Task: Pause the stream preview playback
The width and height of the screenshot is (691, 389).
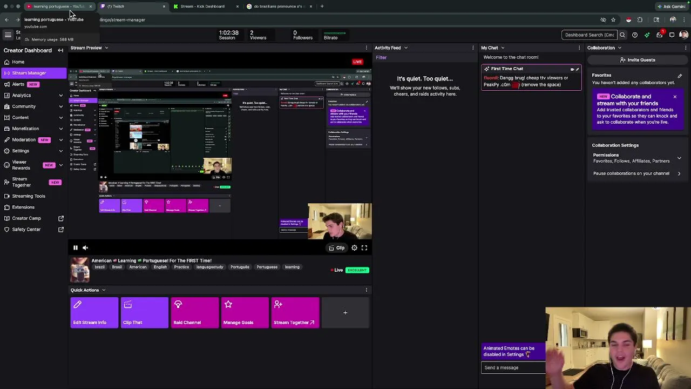Action: [76, 247]
